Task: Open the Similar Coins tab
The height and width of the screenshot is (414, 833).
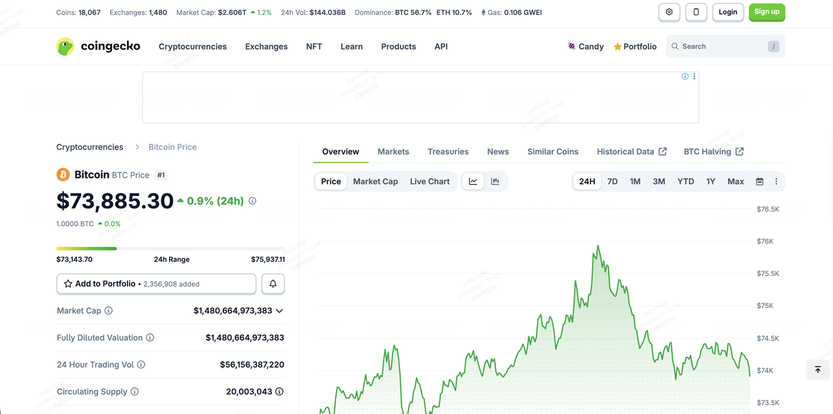Action: coord(553,152)
